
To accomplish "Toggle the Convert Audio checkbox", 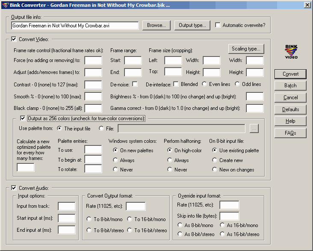I will (14, 188).
